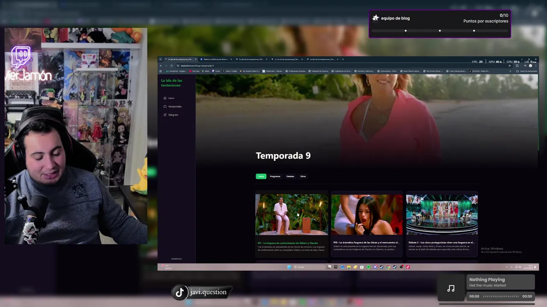Click the P11 episode title text
The width and height of the screenshot is (547, 307).
pyautogui.click(x=288, y=243)
